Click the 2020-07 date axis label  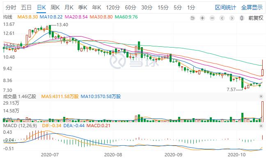click(x=50, y=155)
